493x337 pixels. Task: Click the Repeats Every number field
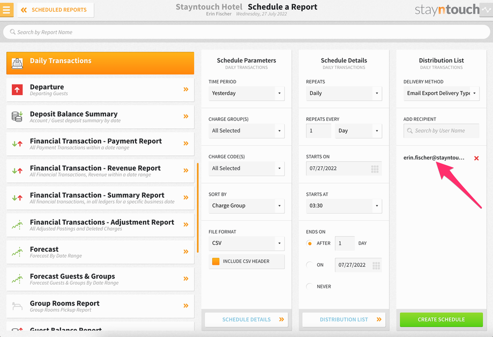tap(318, 131)
